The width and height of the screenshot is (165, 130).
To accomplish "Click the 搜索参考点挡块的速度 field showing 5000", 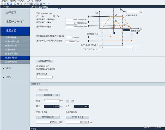I will click(x=71, y=19).
